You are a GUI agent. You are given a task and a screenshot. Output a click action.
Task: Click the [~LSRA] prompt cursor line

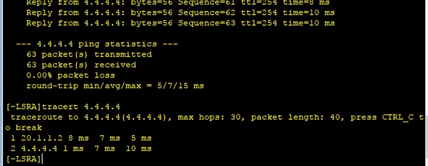[x=24, y=159]
